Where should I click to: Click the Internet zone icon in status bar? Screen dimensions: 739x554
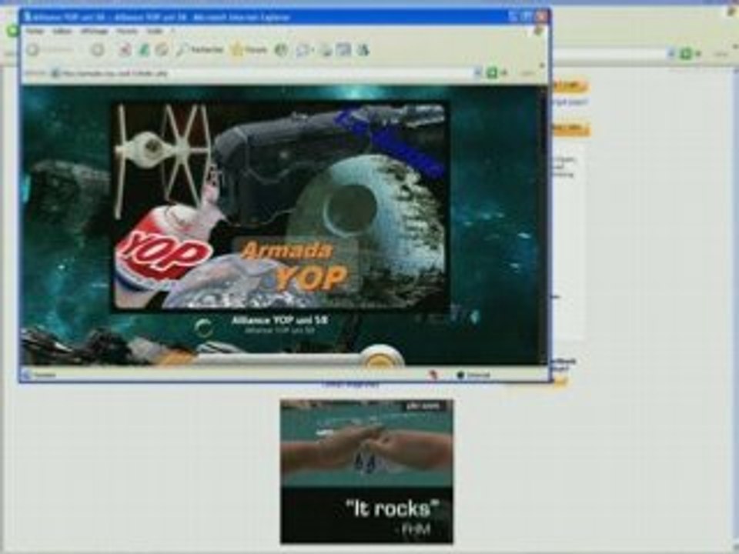[460, 375]
